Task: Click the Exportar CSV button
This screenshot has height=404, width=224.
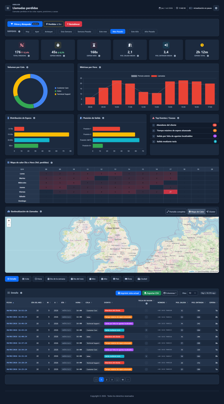Action: pos(152,293)
